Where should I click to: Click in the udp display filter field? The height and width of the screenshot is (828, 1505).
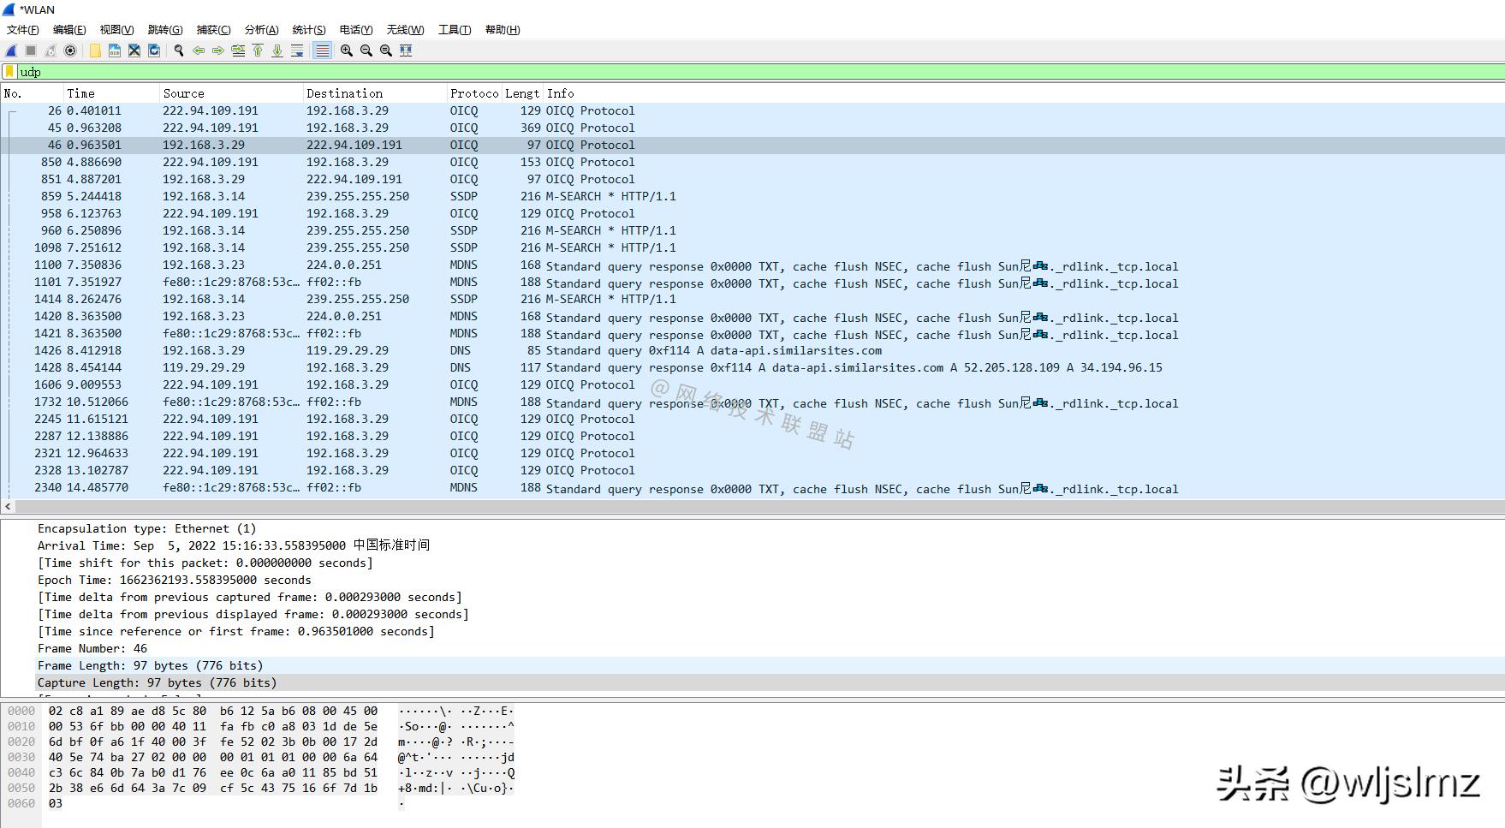pyautogui.click(x=685, y=72)
